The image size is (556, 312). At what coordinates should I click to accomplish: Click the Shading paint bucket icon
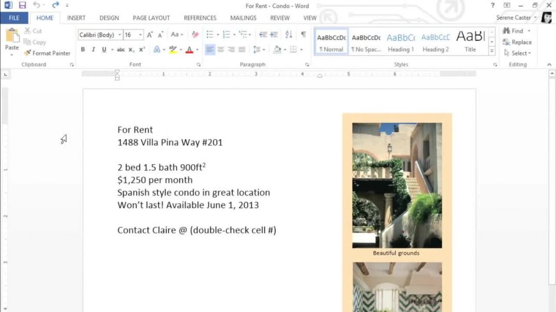coord(277,50)
